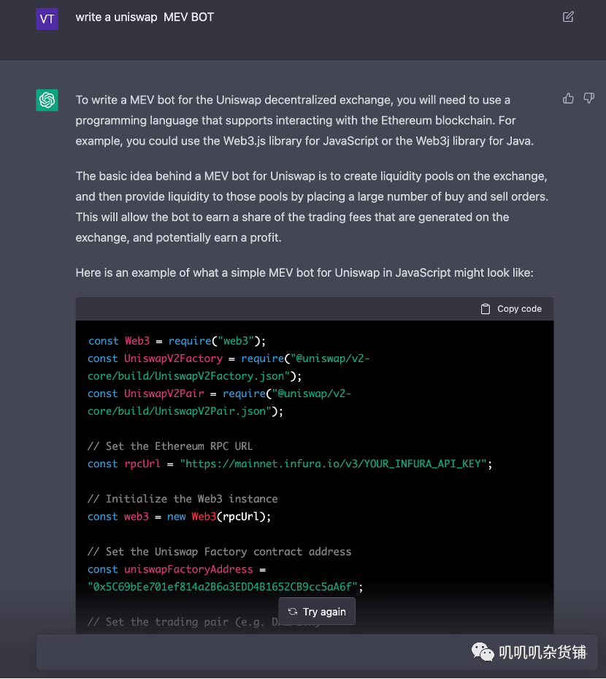Click the factory address string 0x5C69bEe701ef...

click(223, 587)
